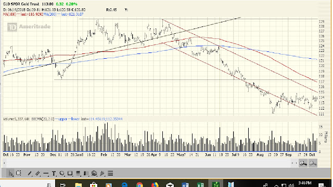Activate the text annotation tool

[54, 173]
